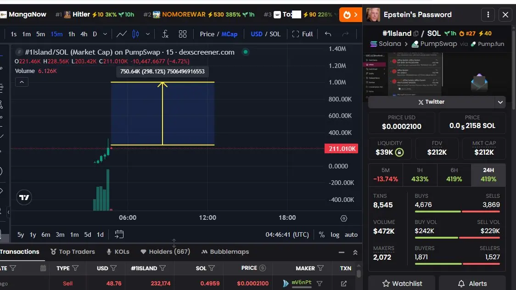Viewport: 516px width, 290px height.
Task: Open the indicators fx menu
Action: [x=165, y=34]
